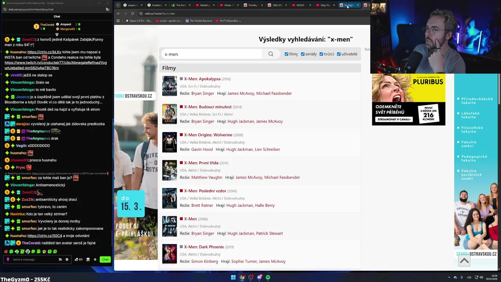Open X-Men: Budoucí minulost link
Screen dimensions: 501x282
tap(208, 107)
